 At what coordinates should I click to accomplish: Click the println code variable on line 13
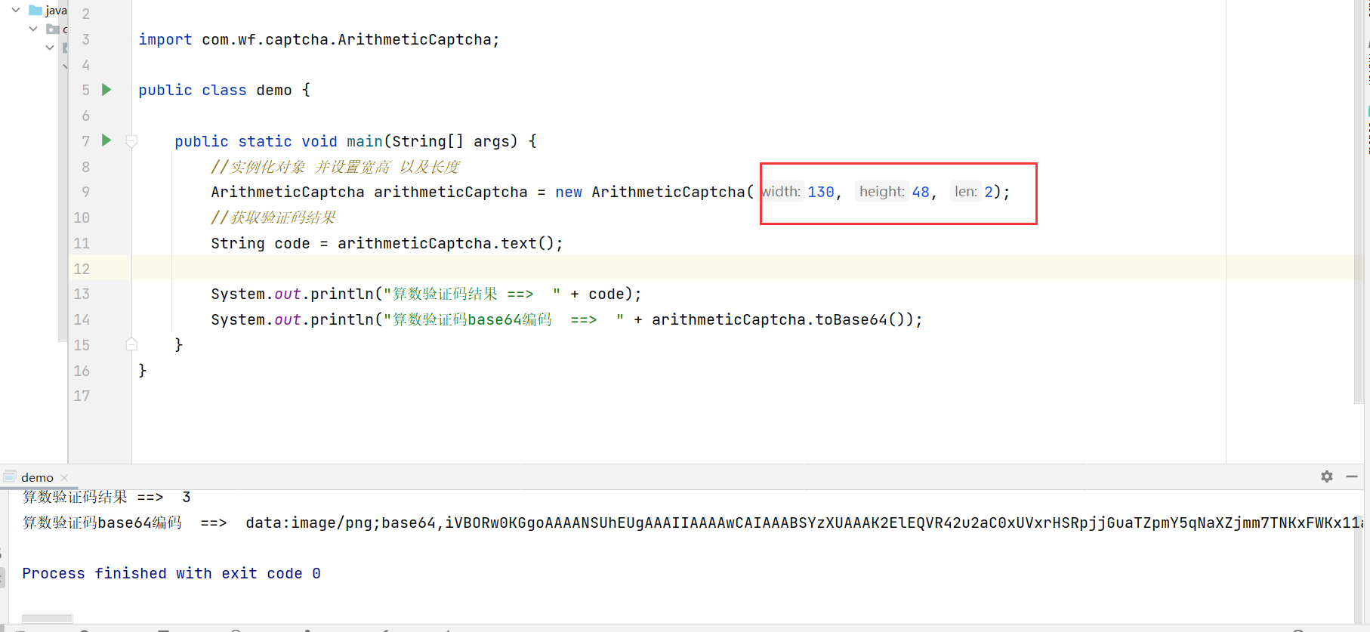(606, 294)
